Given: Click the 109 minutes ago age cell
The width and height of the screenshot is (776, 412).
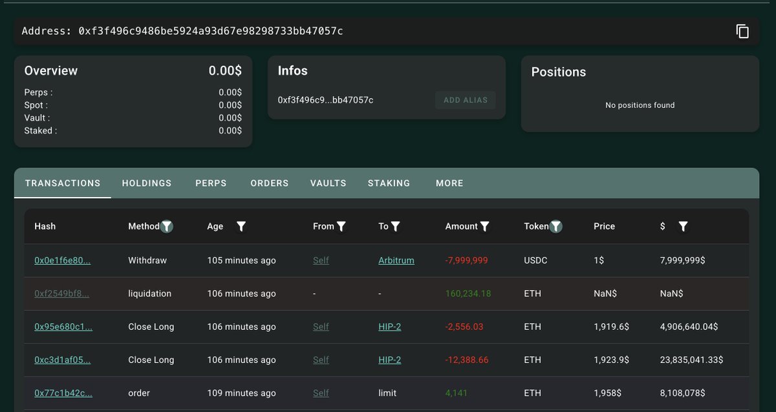Looking at the screenshot, I should coord(241,393).
